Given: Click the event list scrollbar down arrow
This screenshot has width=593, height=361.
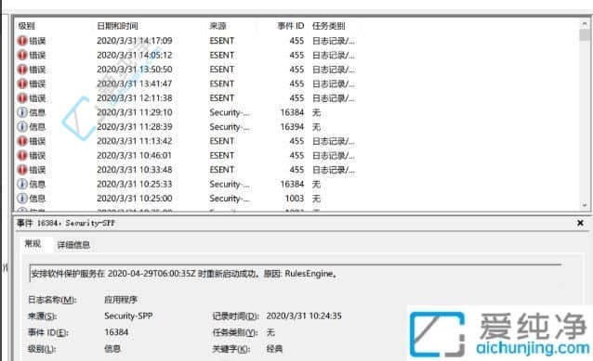Looking at the screenshot, I should [585, 205].
